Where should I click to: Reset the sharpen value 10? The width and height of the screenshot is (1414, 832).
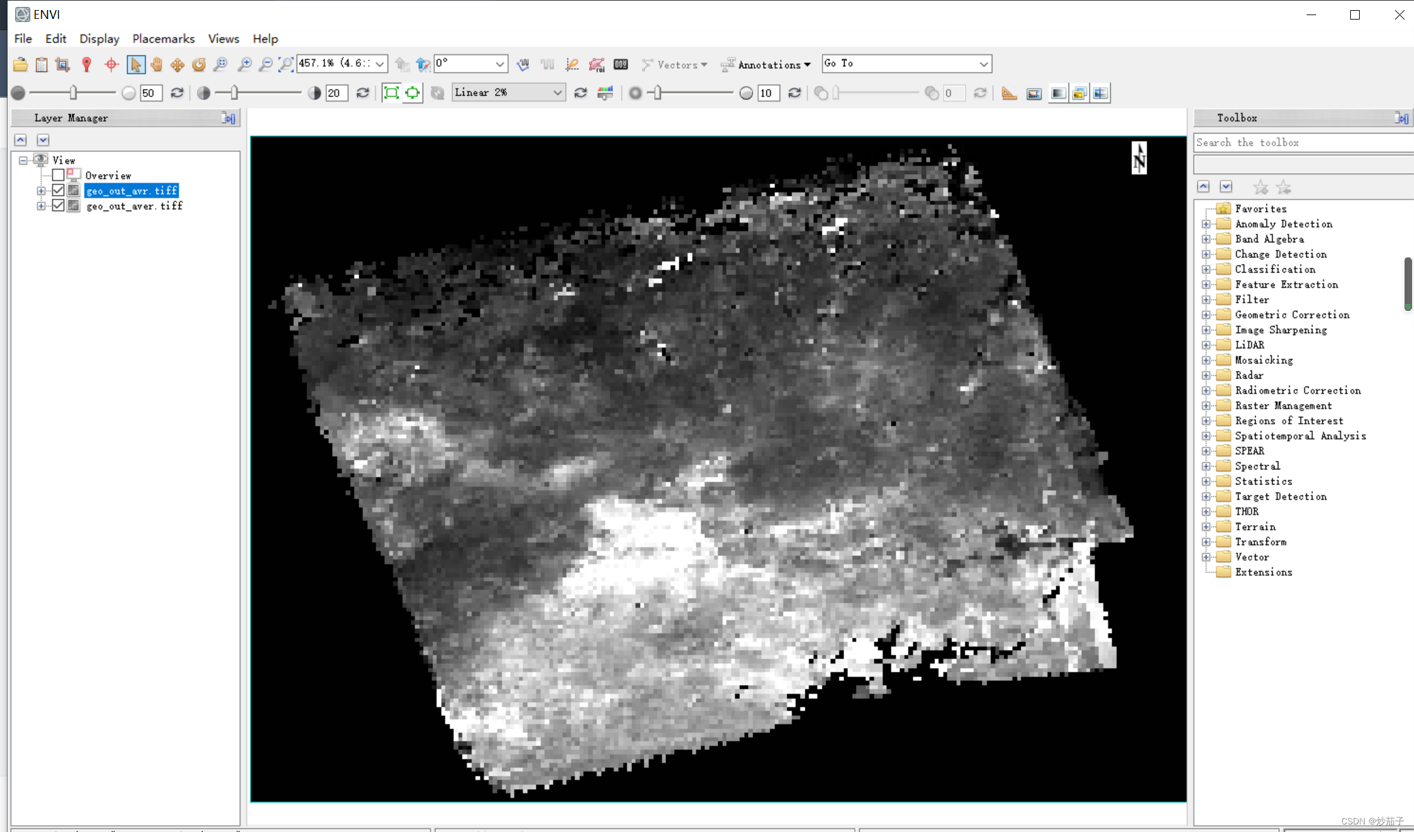pyautogui.click(x=795, y=93)
